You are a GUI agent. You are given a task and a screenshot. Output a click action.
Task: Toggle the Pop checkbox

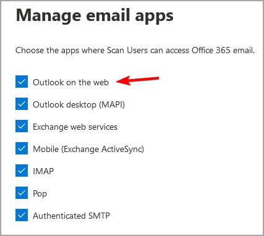tap(22, 193)
